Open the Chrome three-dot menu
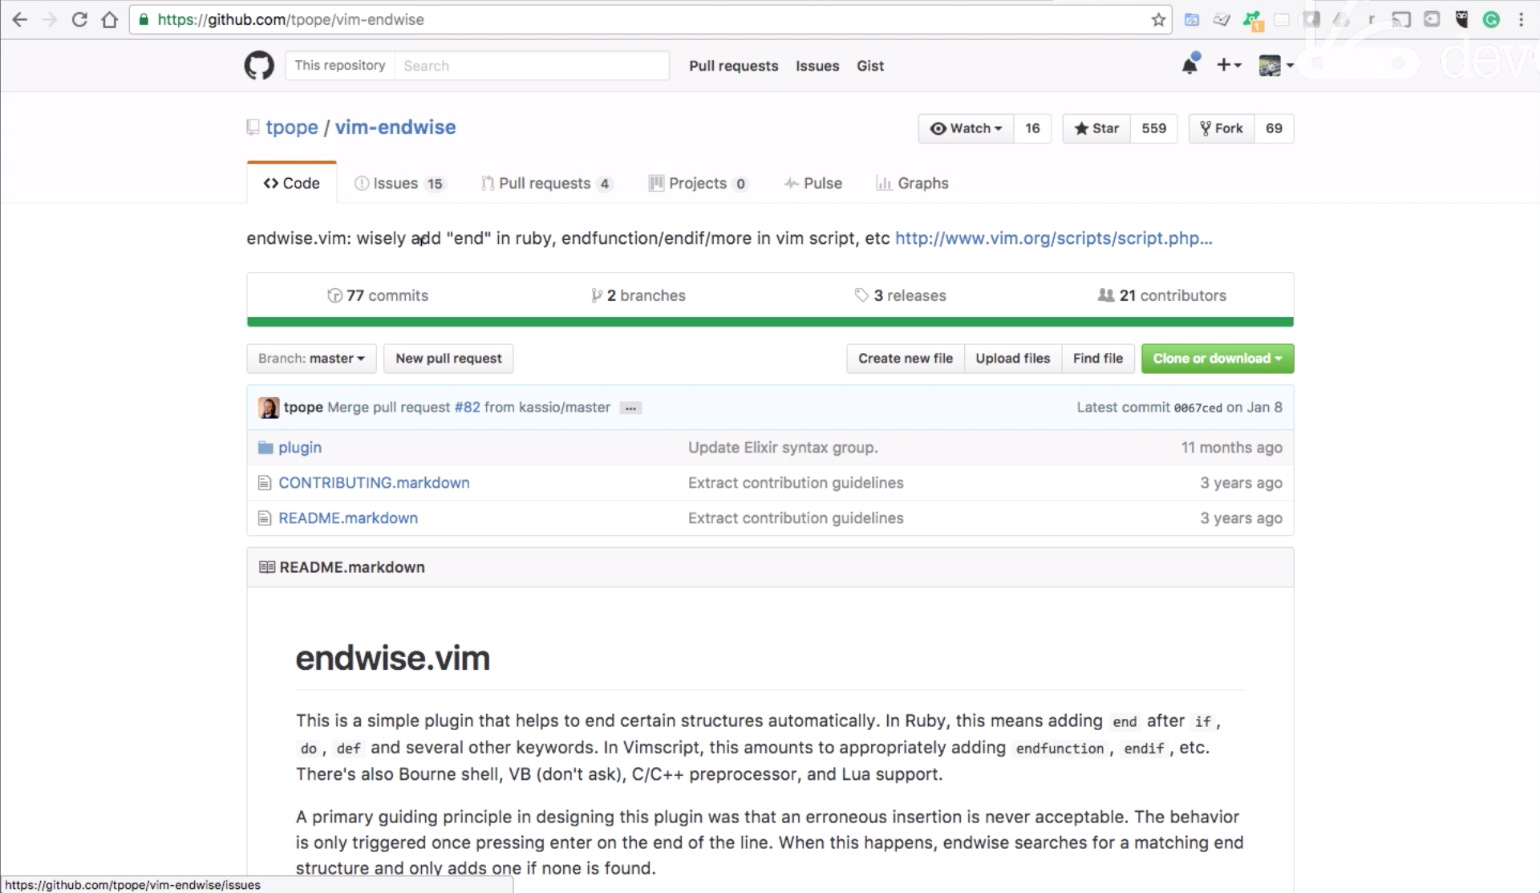Image resolution: width=1540 pixels, height=893 pixels. click(1521, 19)
